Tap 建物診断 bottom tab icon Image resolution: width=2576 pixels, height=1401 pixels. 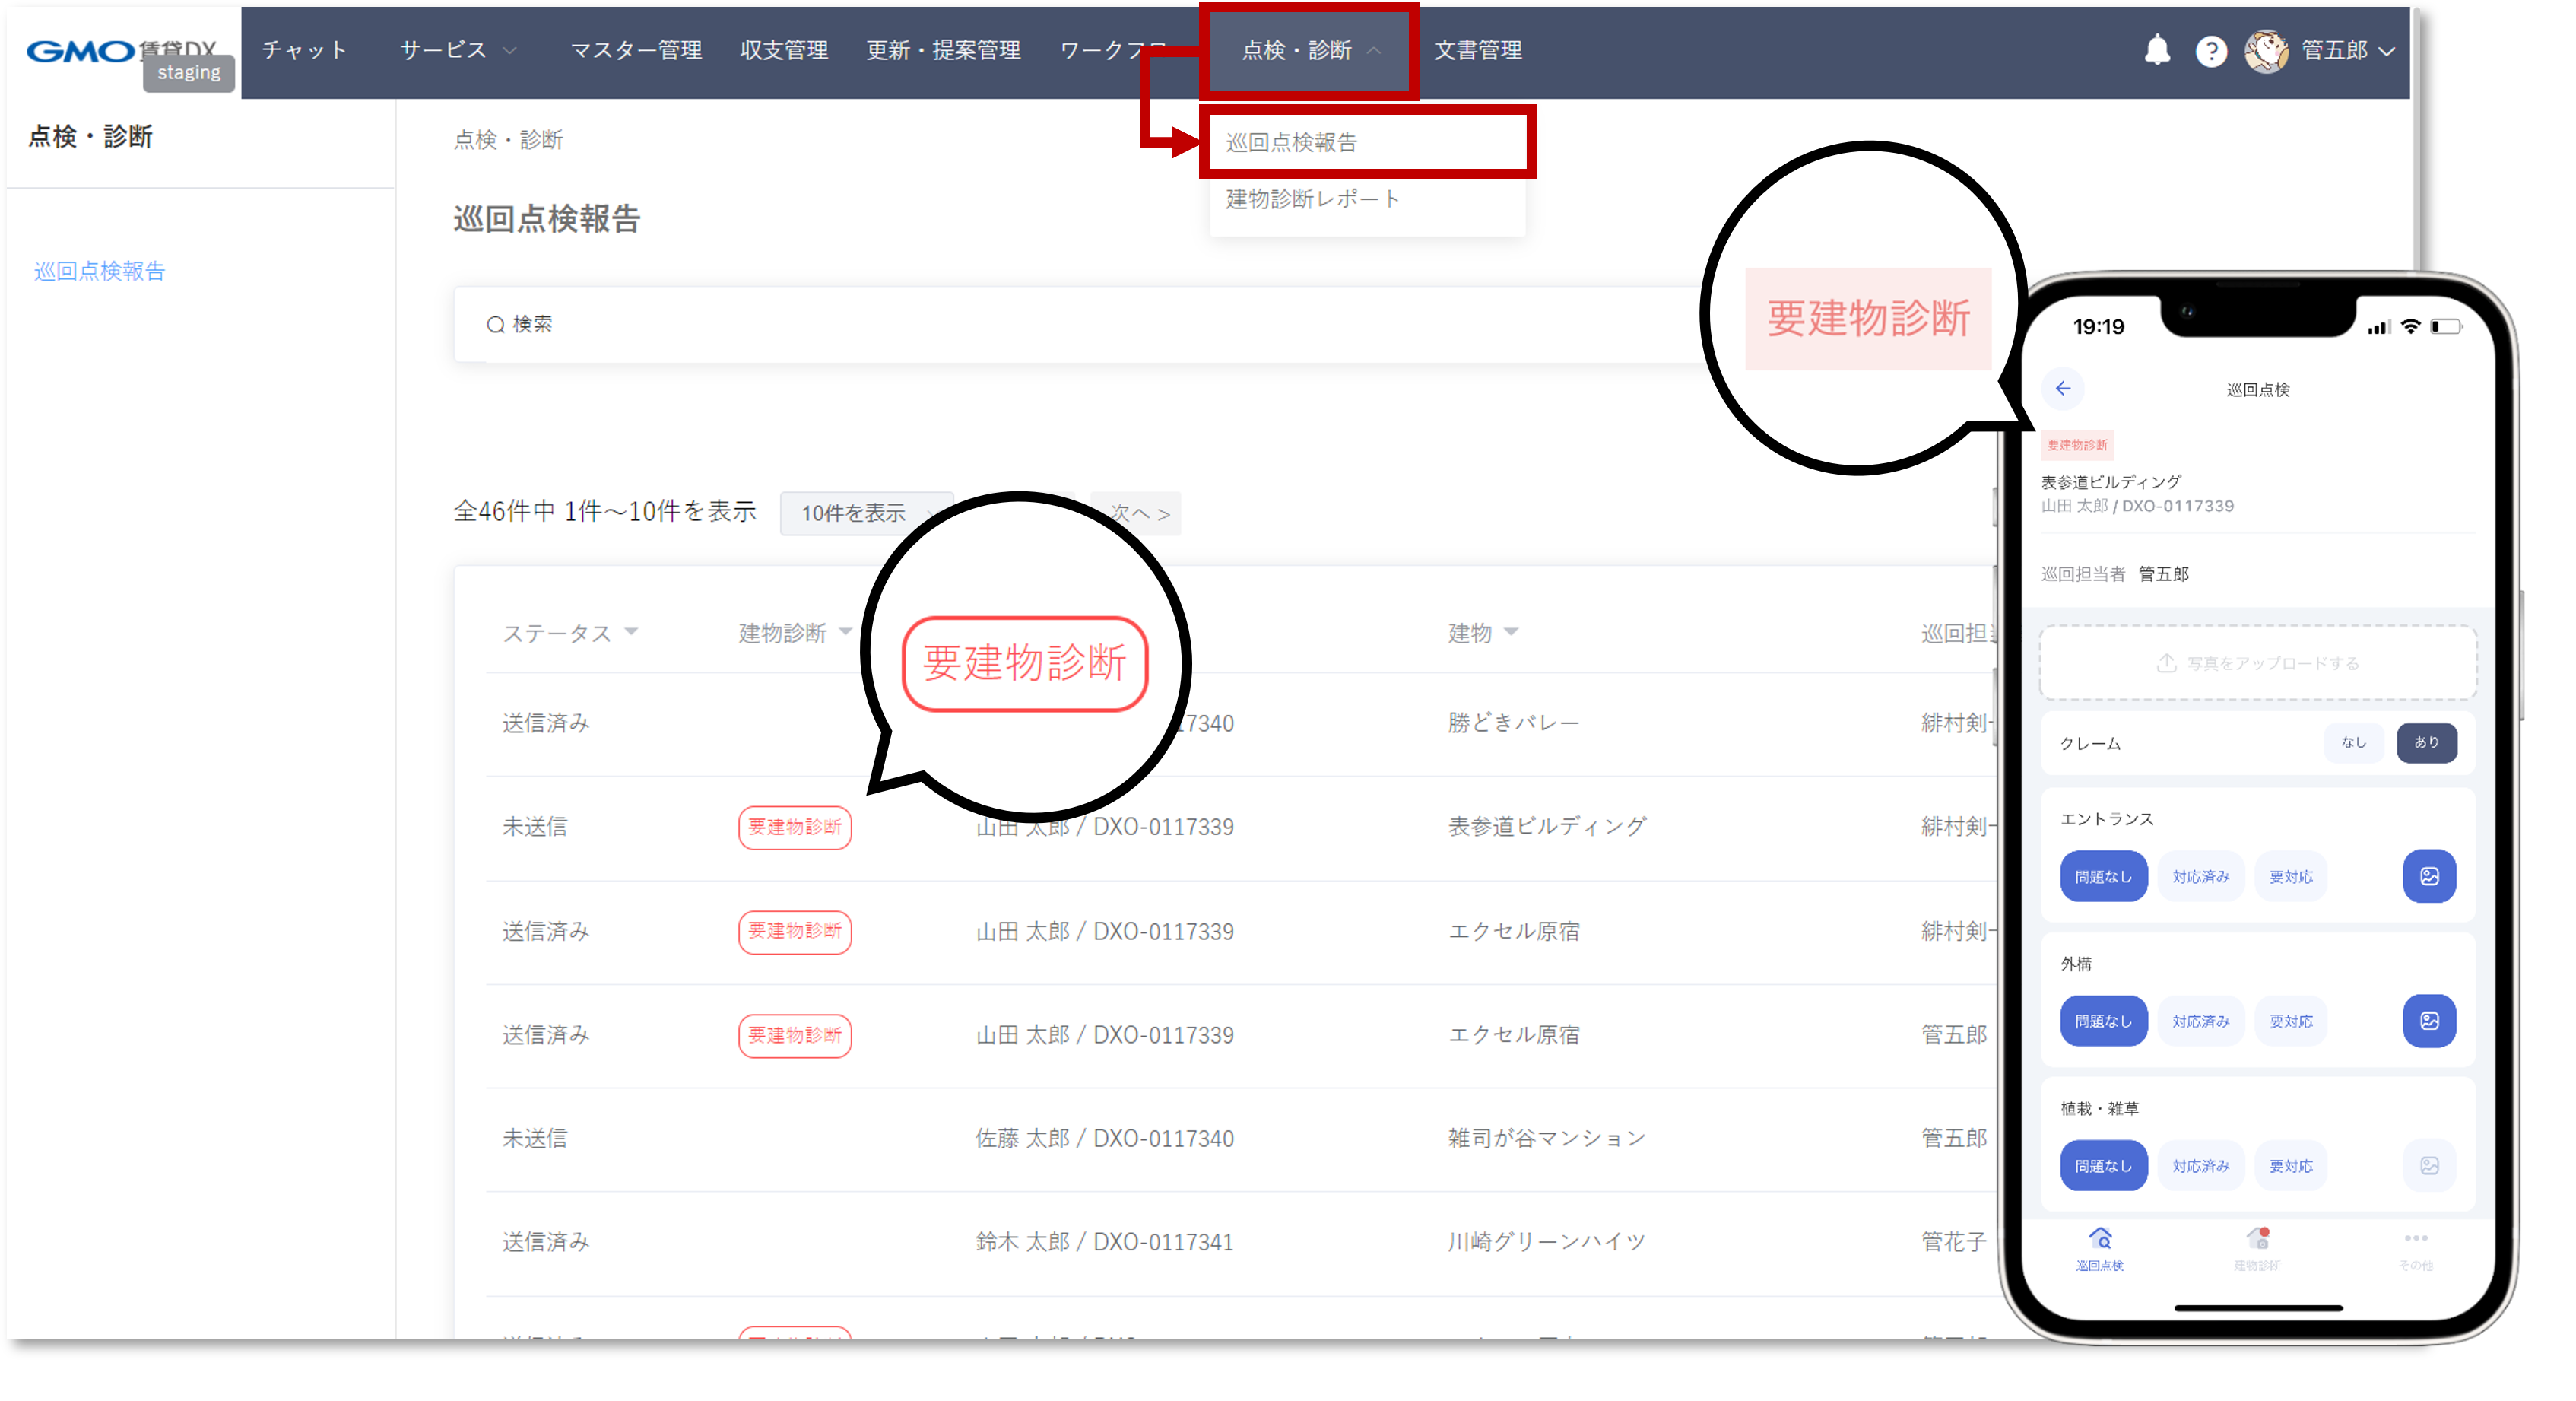coord(2257,1240)
